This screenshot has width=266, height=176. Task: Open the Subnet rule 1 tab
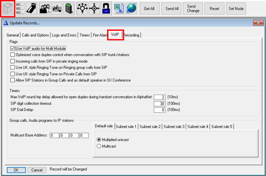(x=126, y=127)
